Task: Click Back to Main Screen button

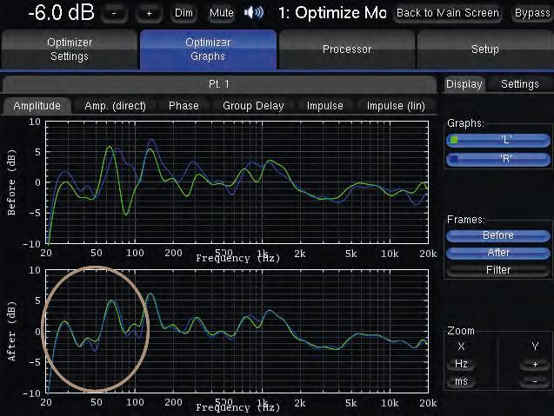Action: [x=448, y=14]
